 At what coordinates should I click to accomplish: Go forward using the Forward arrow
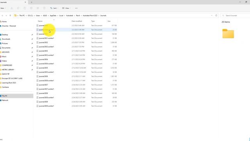point(6,16)
